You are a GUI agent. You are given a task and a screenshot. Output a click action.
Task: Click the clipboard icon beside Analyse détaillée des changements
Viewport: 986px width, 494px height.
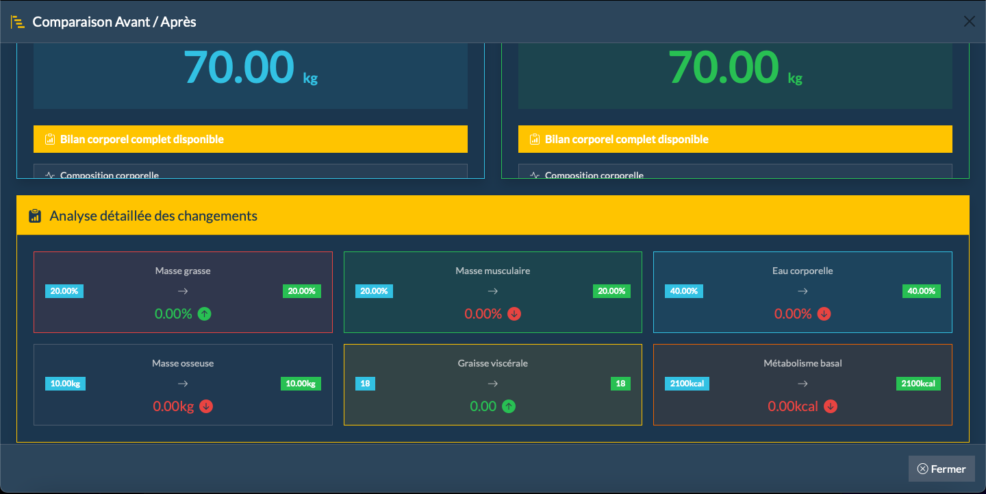pos(35,216)
